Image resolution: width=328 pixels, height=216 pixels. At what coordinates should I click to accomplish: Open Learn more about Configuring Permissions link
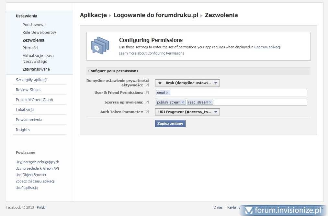(x=151, y=53)
